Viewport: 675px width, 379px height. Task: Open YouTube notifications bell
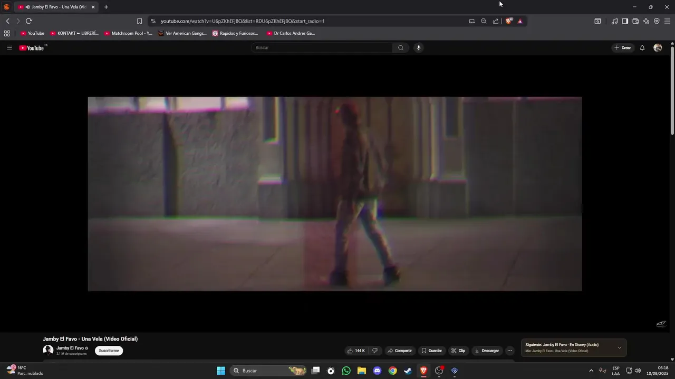pos(642,48)
